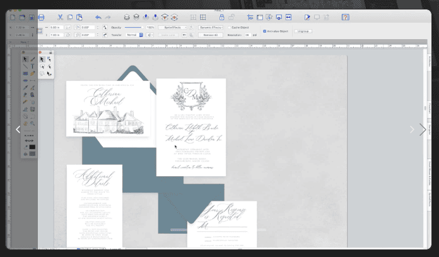The width and height of the screenshot is (439, 257).
Task: Click the layer icon with blue up arrow
Action: click(x=146, y=18)
